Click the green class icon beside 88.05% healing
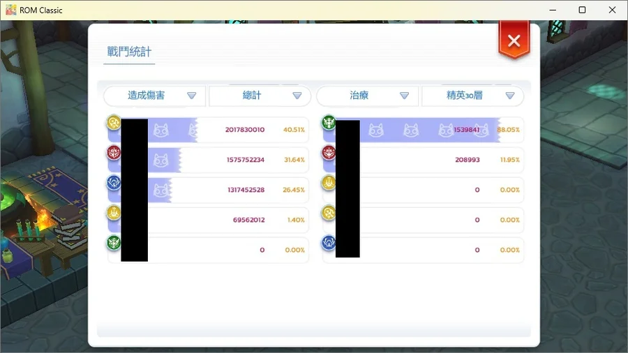The width and height of the screenshot is (628, 353). point(328,123)
